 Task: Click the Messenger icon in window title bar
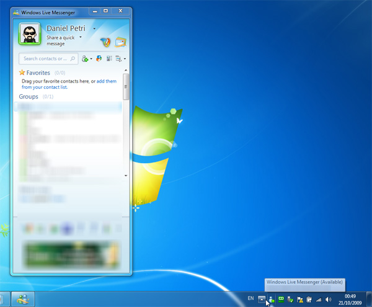click(16, 12)
